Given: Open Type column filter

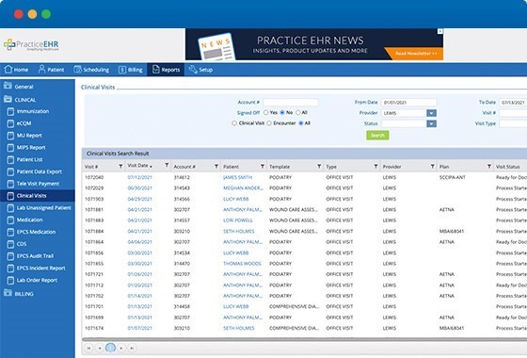Looking at the screenshot, I should 375,166.
